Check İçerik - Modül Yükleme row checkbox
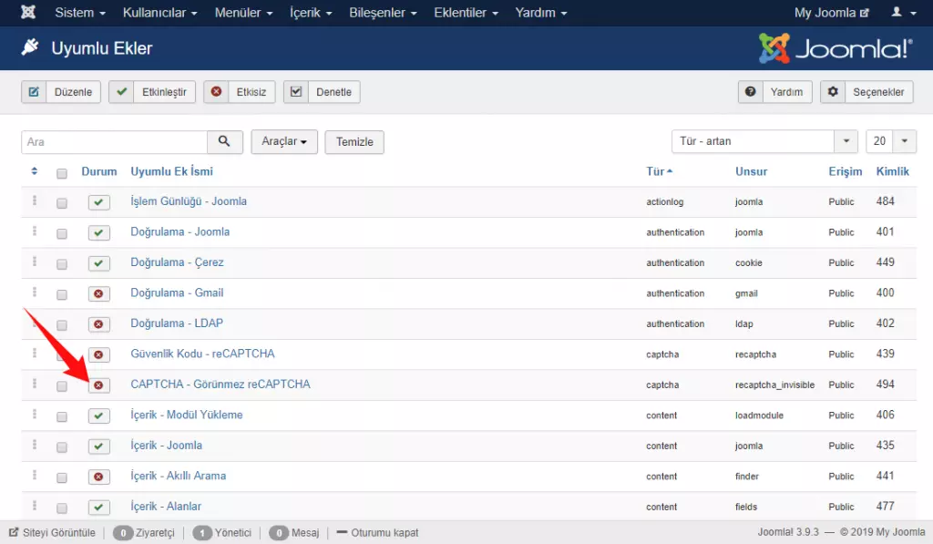 click(x=62, y=416)
